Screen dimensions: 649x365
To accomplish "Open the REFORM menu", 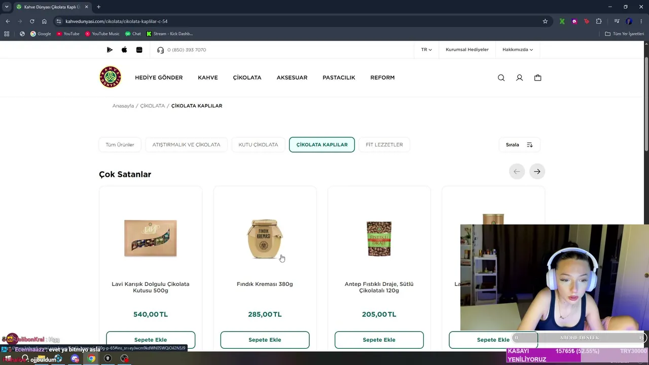I will pyautogui.click(x=382, y=78).
